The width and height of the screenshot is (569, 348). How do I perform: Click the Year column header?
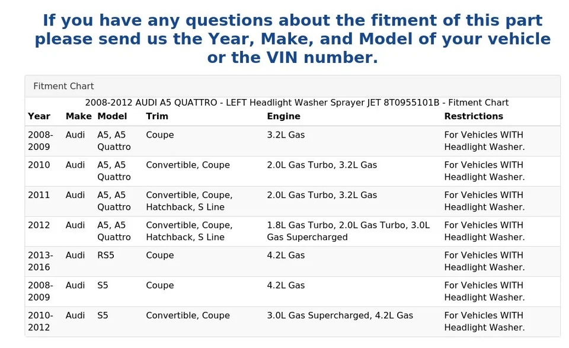point(39,116)
